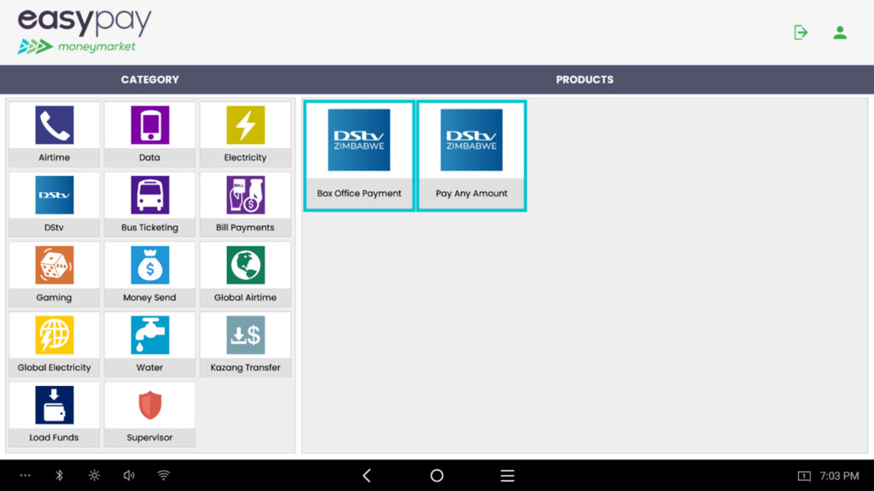Click the volume speaker icon
The image size is (874, 491).
[129, 476]
